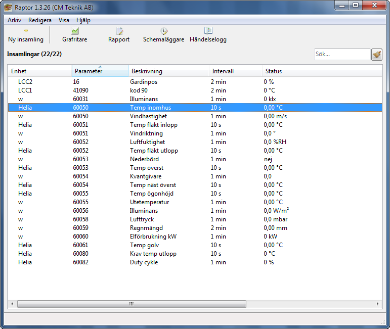This screenshot has width=390, height=329.
Task: Sort by the Parameter column header
Action: click(100, 71)
